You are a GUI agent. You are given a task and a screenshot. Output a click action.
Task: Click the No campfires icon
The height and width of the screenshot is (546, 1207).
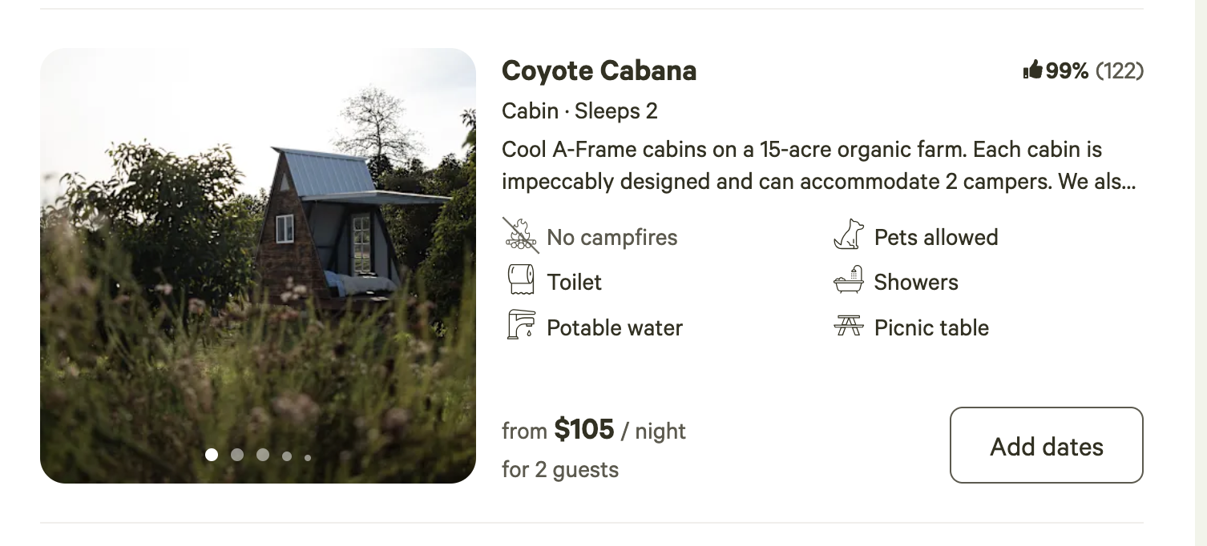521,235
